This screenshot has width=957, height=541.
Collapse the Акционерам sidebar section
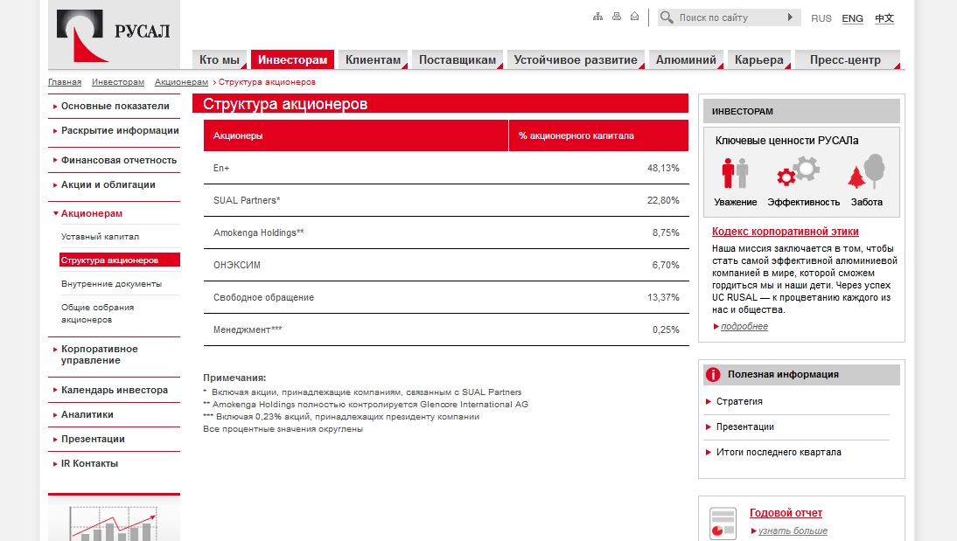[92, 213]
